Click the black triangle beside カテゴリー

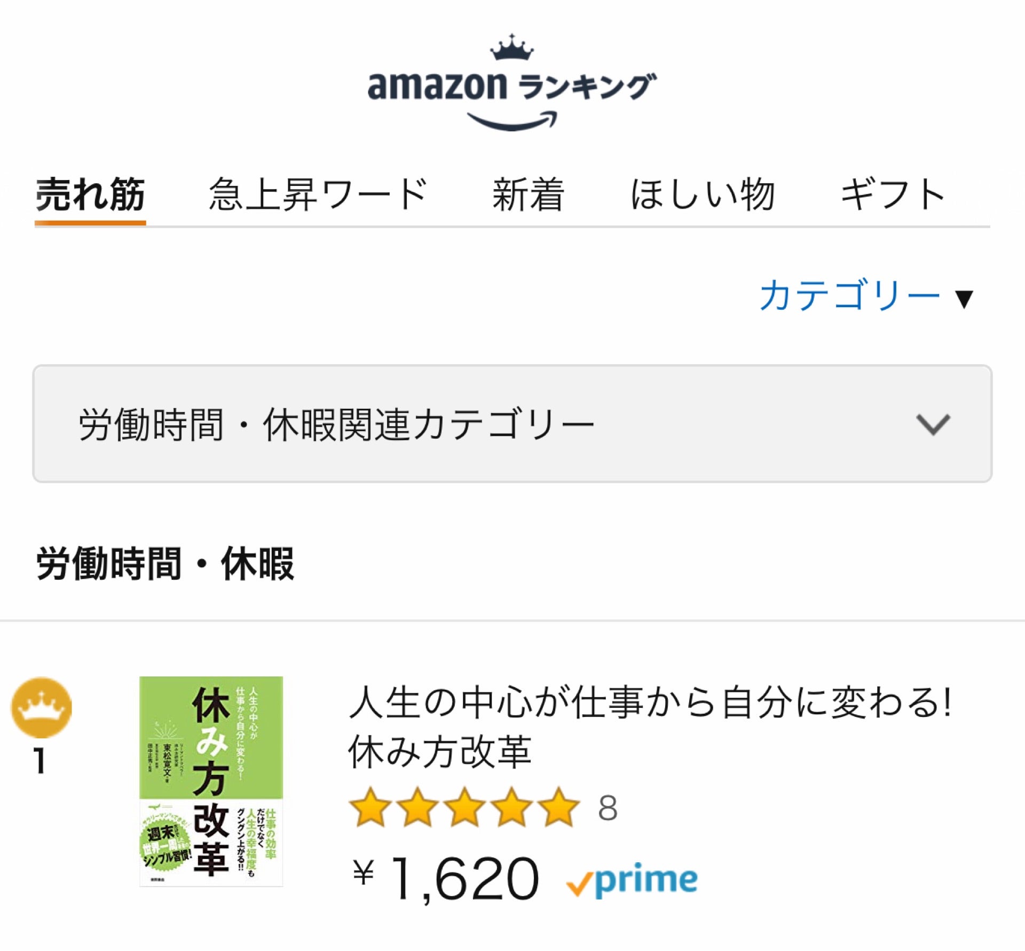964,299
